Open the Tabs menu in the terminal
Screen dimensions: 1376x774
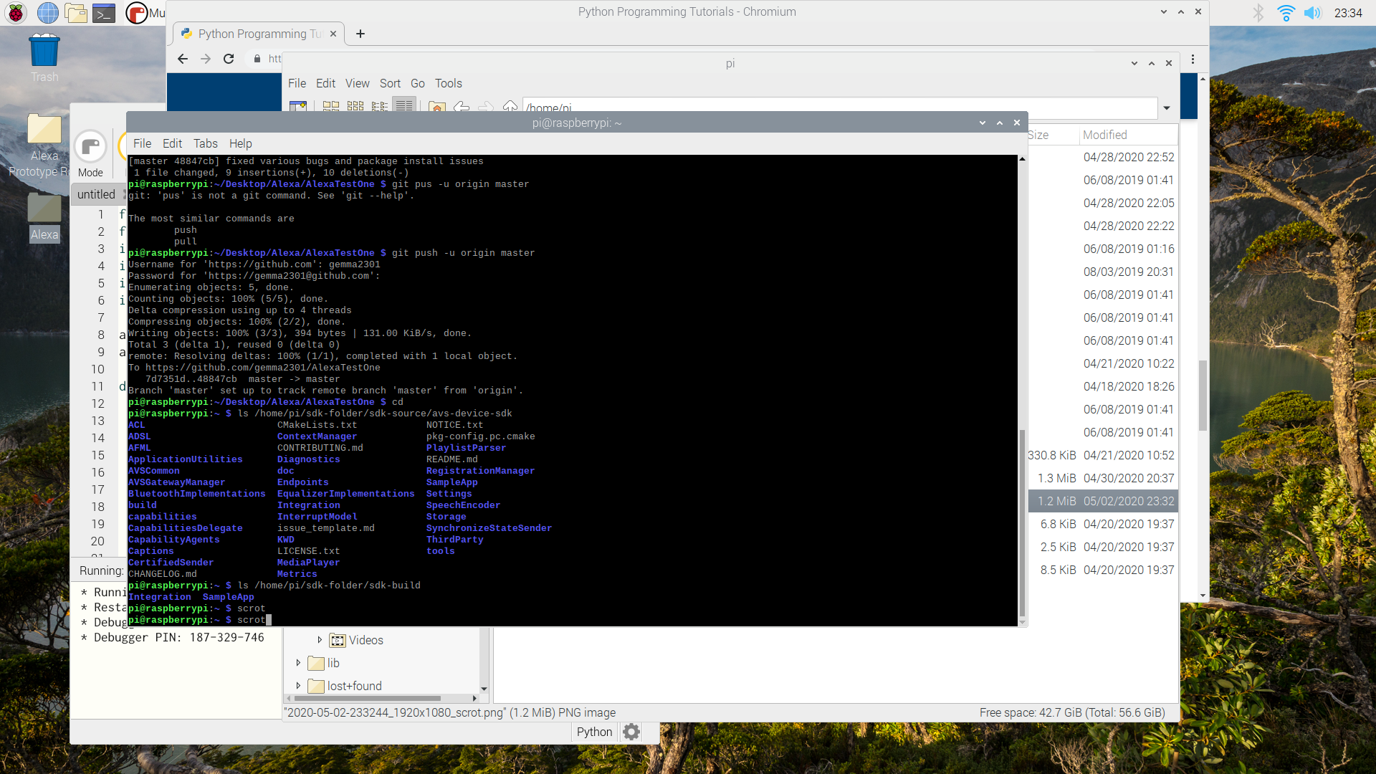206,143
